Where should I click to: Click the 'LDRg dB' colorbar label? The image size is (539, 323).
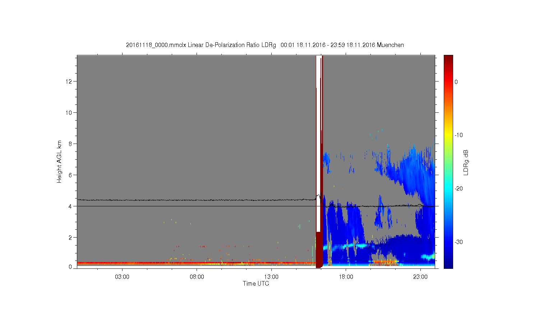[x=466, y=162]
